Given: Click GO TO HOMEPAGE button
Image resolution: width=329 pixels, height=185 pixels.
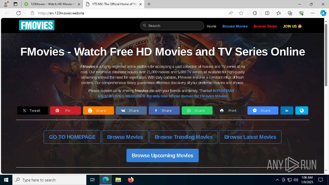Looking at the screenshot, I should [x=72, y=137].
